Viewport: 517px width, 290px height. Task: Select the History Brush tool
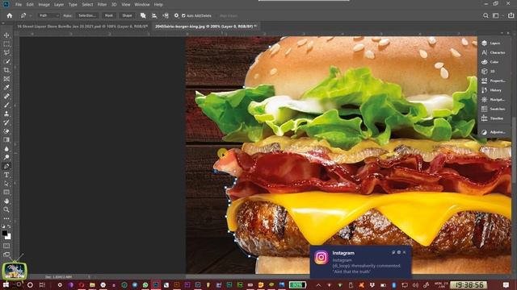point(6,122)
